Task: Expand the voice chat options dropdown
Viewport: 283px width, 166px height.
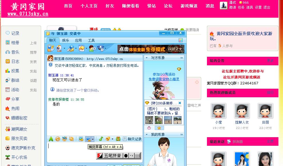Action: tap(76, 48)
